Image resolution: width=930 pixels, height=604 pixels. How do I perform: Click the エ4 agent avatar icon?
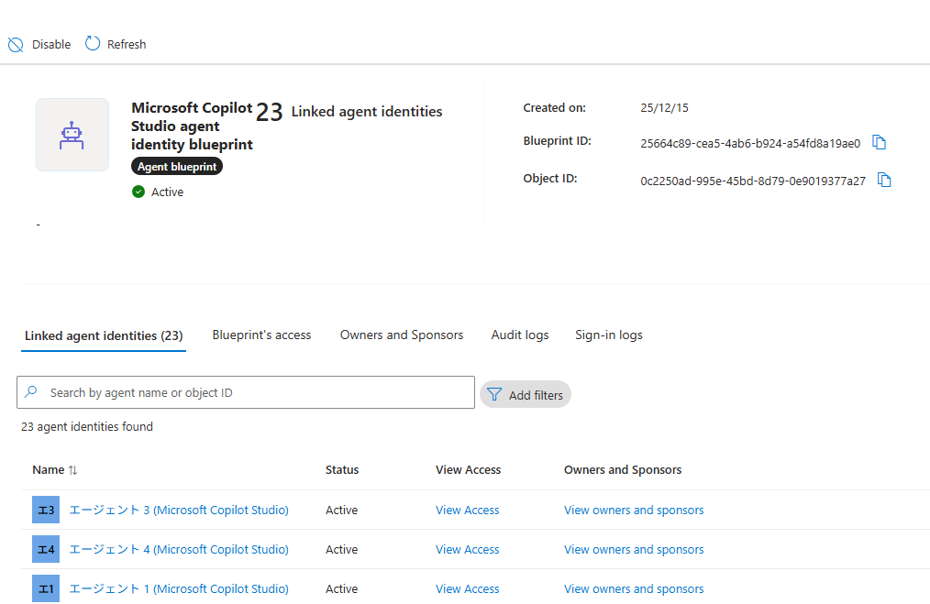click(46, 550)
